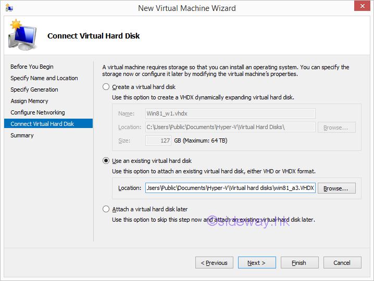Click the wizard icon in title bar
The image size is (374, 281).
coord(9,8)
